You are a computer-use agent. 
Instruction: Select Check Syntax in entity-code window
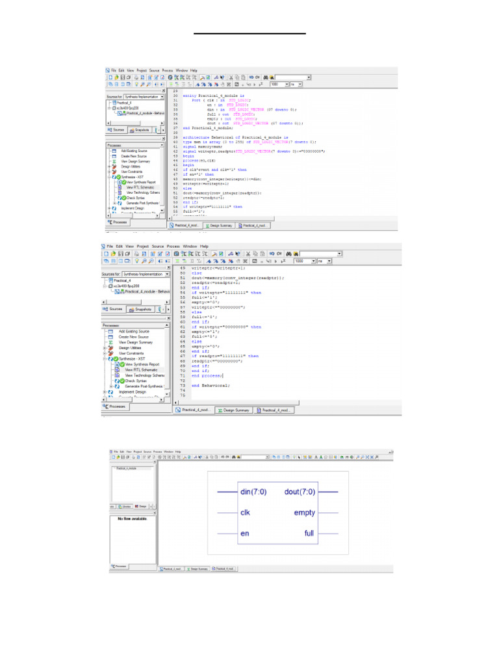click(x=136, y=198)
